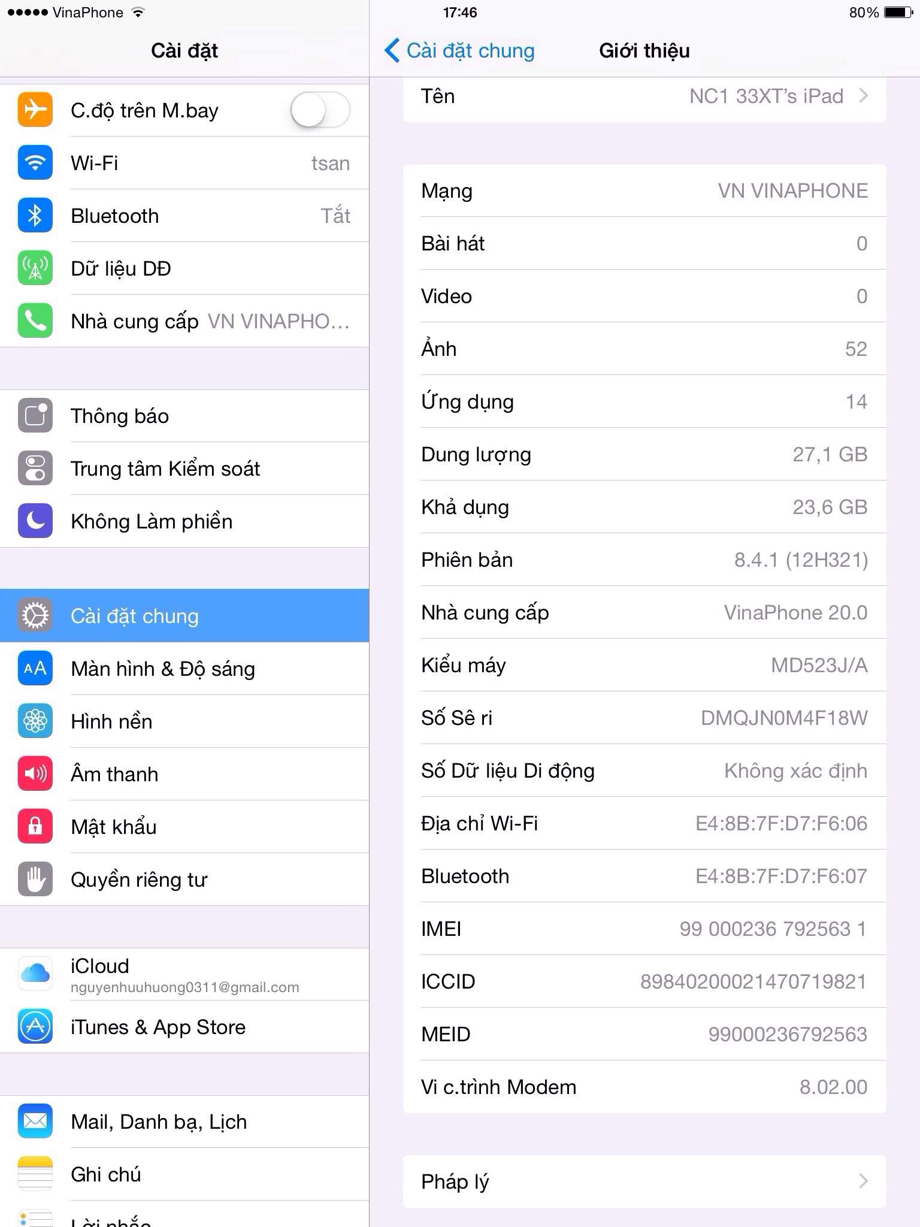Go back to Cài đặt chung

(459, 51)
